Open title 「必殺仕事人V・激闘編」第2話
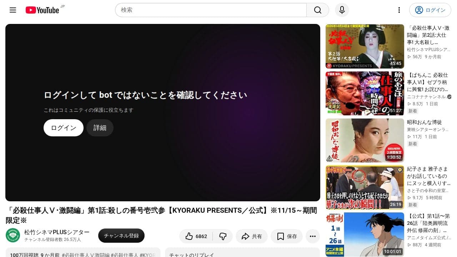Screen dimensions: 457x257 pyautogui.click(x=428, y=35)
